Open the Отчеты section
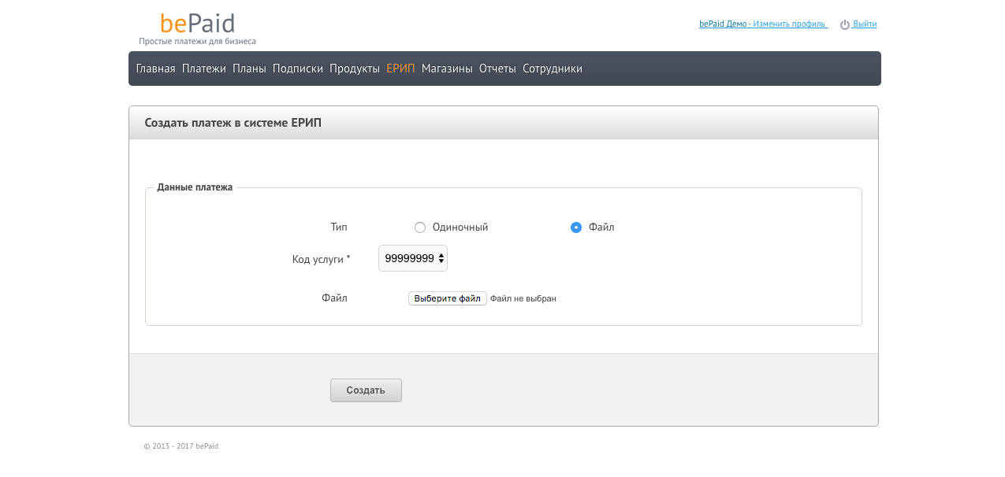Viewport: 1005px width, 477px height. coord(497,68)
